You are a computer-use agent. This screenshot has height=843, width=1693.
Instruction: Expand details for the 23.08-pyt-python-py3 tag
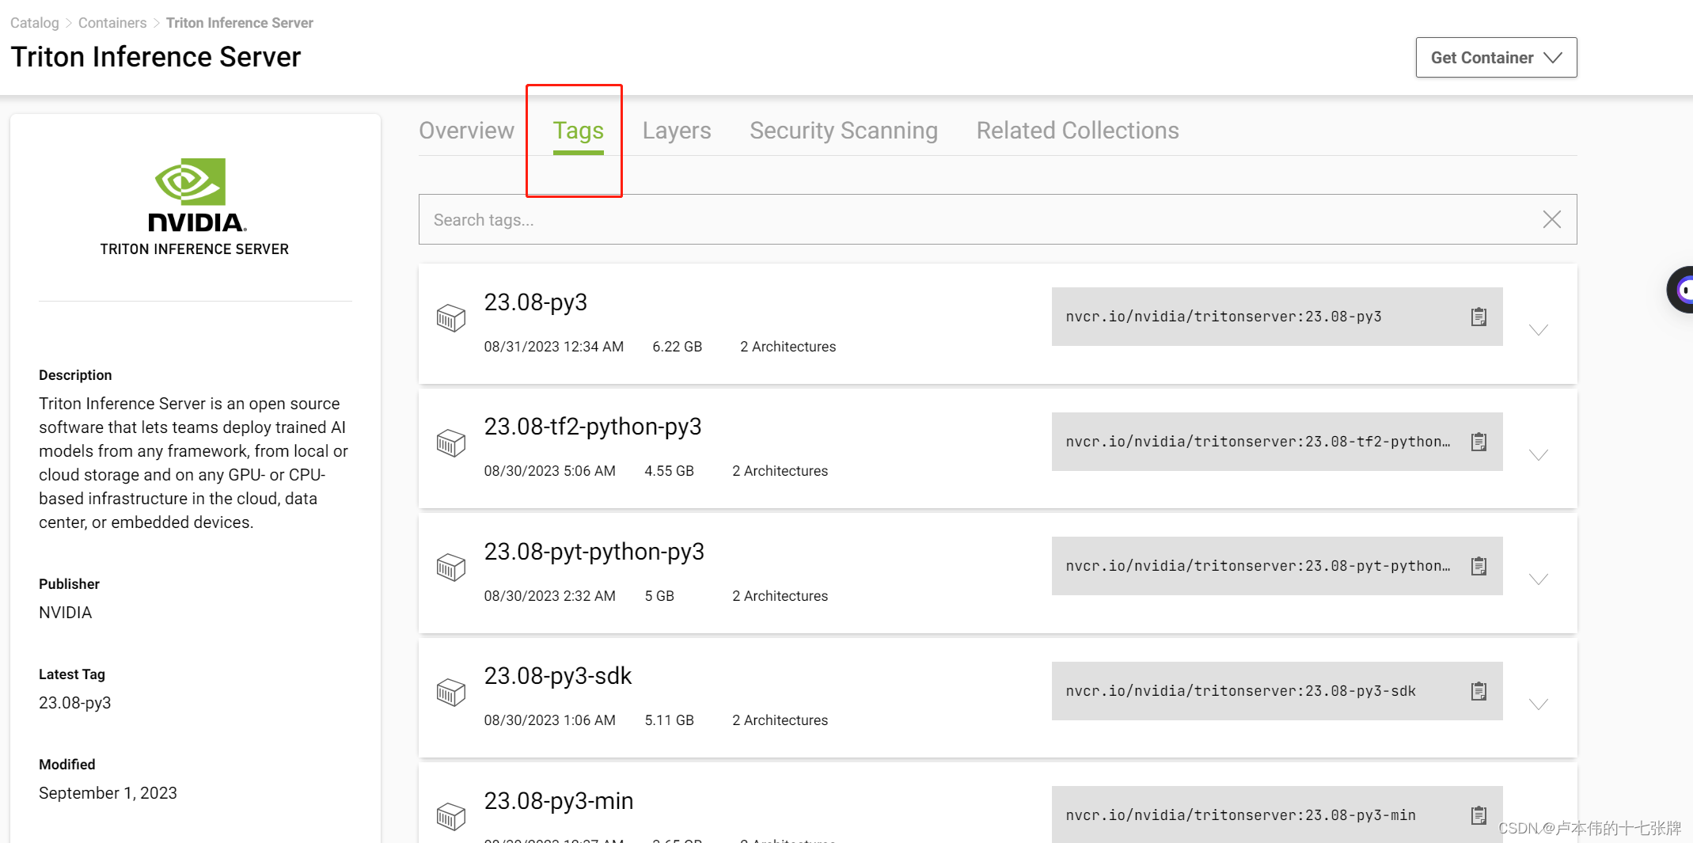[1538, 579]
